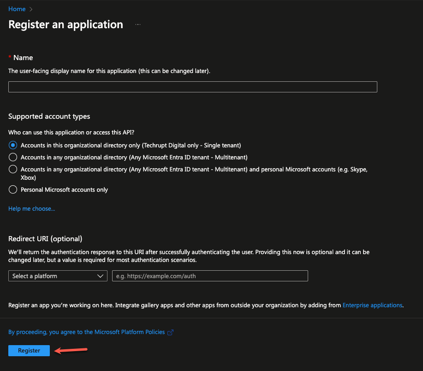Open the ellipsis more options menu beside title
This screenshot has width=423, height=371.
138,24
